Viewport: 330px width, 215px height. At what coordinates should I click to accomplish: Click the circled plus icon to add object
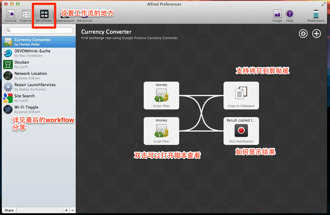(x=316, y=33)
